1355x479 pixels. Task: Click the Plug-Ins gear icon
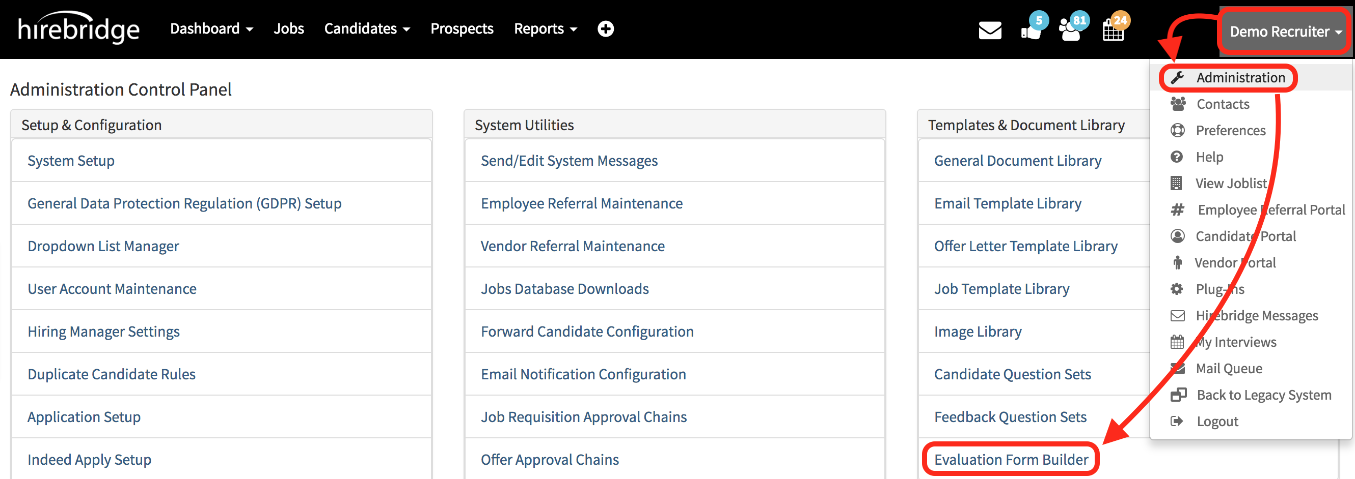point(1177,289)
